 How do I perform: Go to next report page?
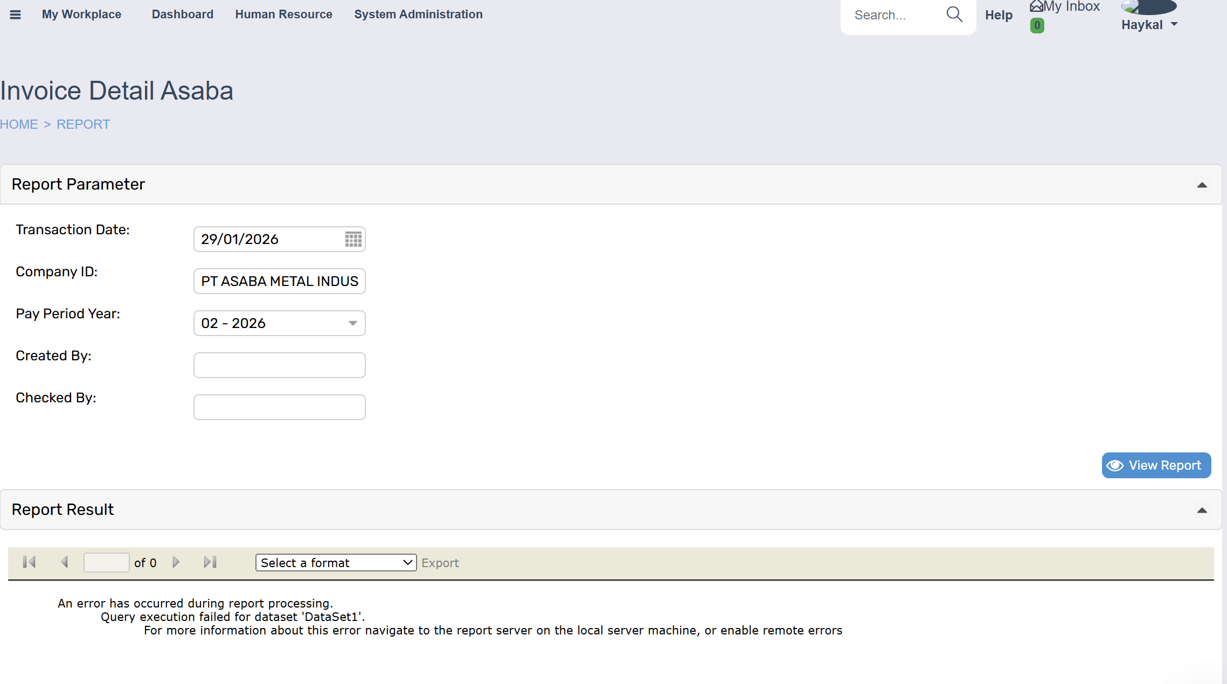pyautogui.click(x=176, y=562)
